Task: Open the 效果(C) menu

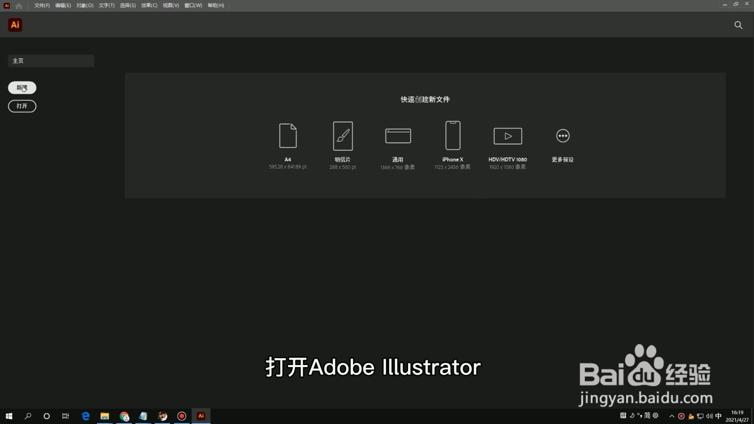Action: [149, 6]
